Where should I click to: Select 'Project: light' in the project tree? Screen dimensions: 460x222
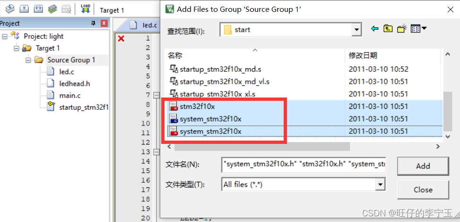tap(43, 36)
